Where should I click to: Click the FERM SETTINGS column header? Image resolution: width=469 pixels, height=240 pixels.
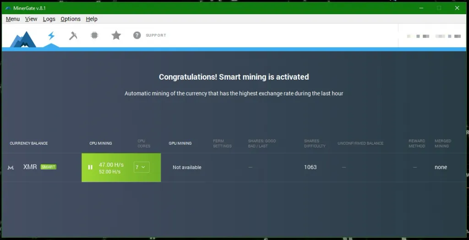click(222, 144)
